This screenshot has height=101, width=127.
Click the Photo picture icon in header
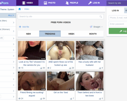click(45, 3)
